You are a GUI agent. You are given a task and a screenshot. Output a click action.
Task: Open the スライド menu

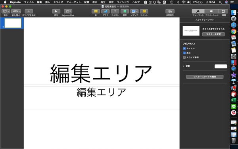click(58, 2)
